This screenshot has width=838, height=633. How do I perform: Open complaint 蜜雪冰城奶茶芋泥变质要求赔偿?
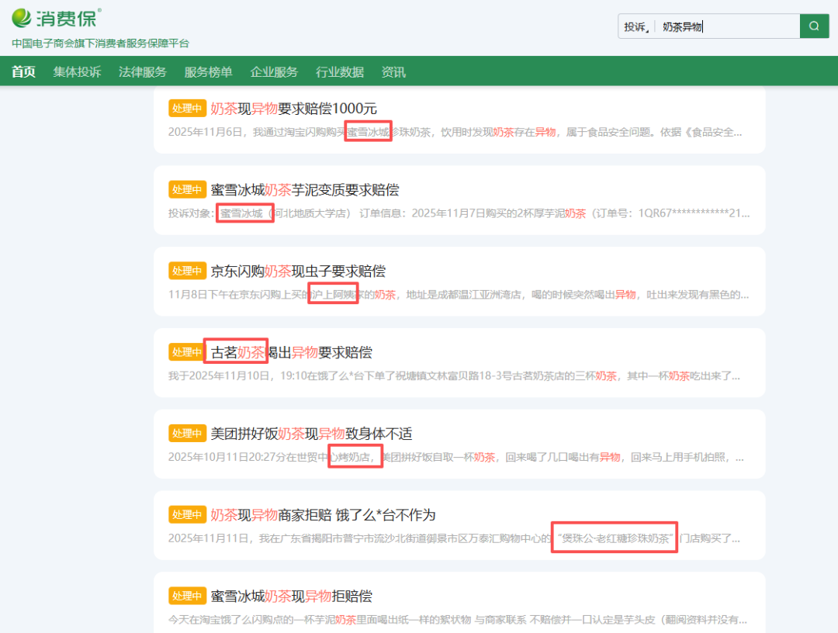(304, 190)
